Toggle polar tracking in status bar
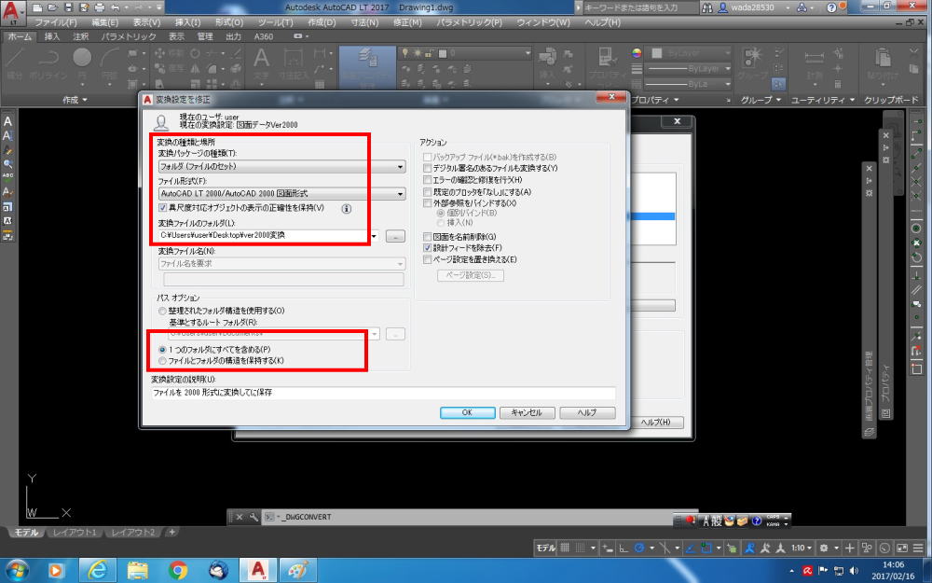932x583 pixels. click(x=639, y=548)
